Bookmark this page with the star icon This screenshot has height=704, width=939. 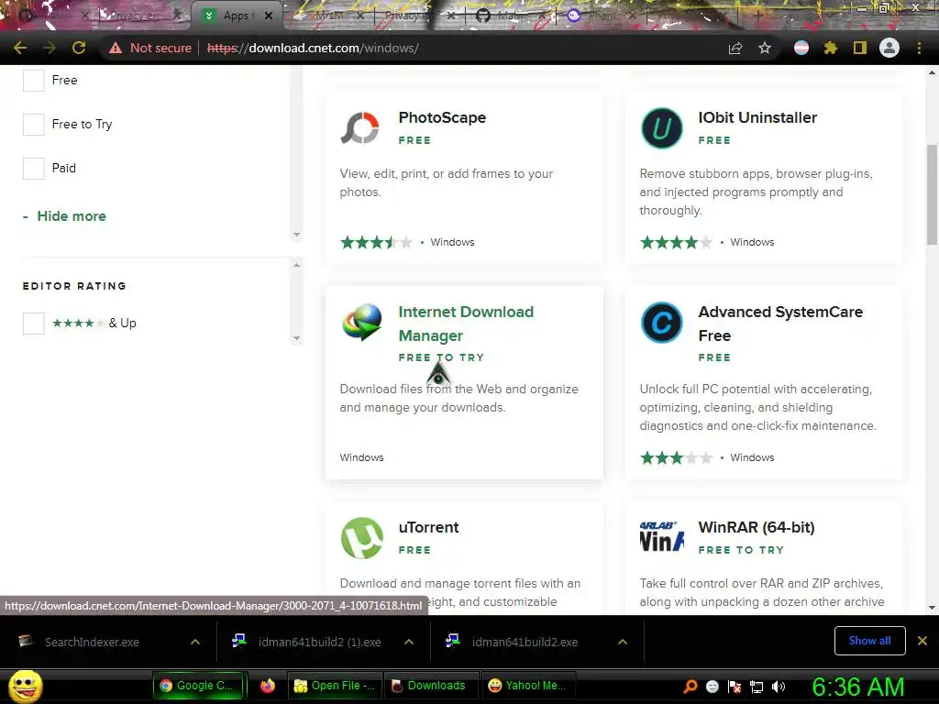coord(765,48)
